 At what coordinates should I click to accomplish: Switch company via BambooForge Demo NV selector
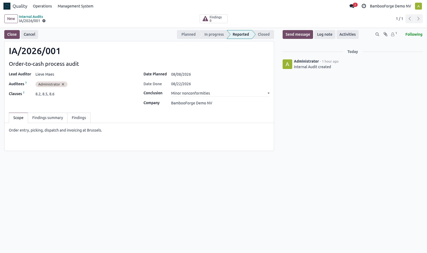click(x=390, y=6)
